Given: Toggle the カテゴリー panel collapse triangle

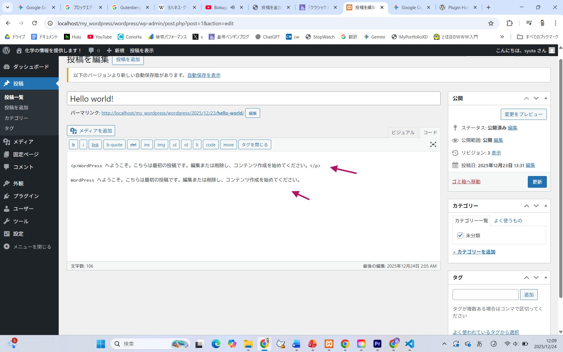Looking at the screenshot, I should tap(546, 206).
